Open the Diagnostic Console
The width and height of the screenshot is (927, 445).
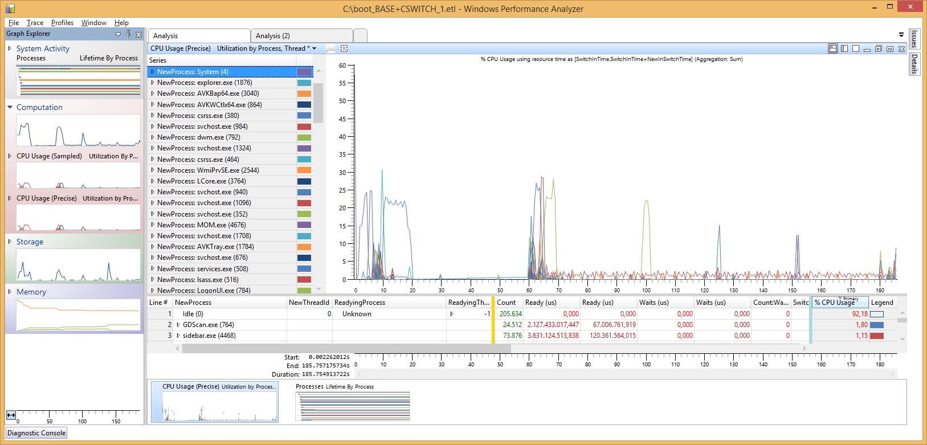(36, 433)
